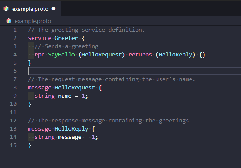This screenshot has width=241, height=168.
Task: Click the proto icon in the breadcrumb
Action: [x=9, y=21]
